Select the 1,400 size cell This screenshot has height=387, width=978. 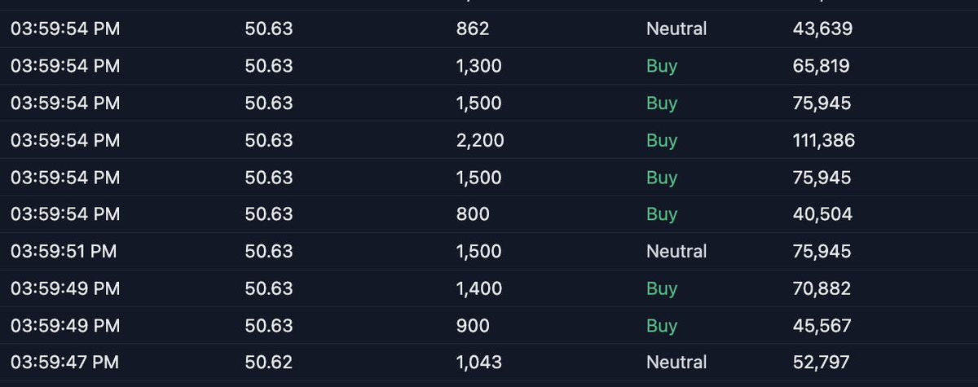tap(479, 288)
